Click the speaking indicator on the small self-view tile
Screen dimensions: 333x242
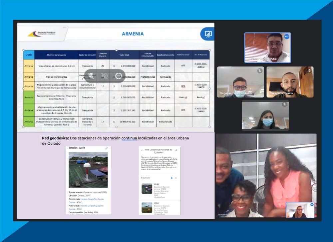pyautogui.click(x=312, y=205)
